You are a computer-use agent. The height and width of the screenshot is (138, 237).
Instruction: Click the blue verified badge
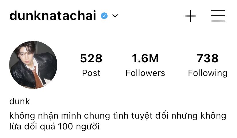coord(104,16)
